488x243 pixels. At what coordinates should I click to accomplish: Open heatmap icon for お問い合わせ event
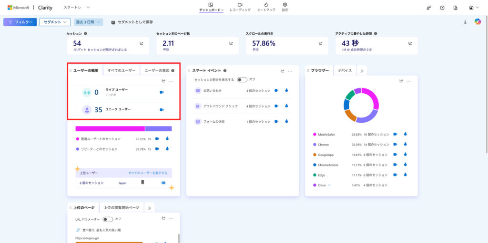(x=286, y=90)
